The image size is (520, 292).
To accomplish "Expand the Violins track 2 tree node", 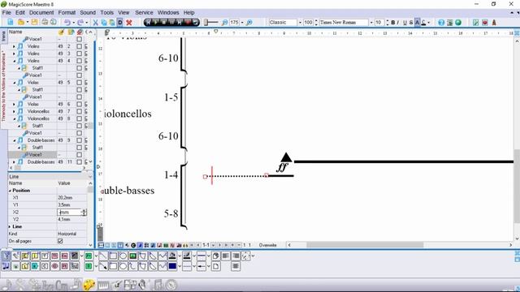I will tap(14, 46).
